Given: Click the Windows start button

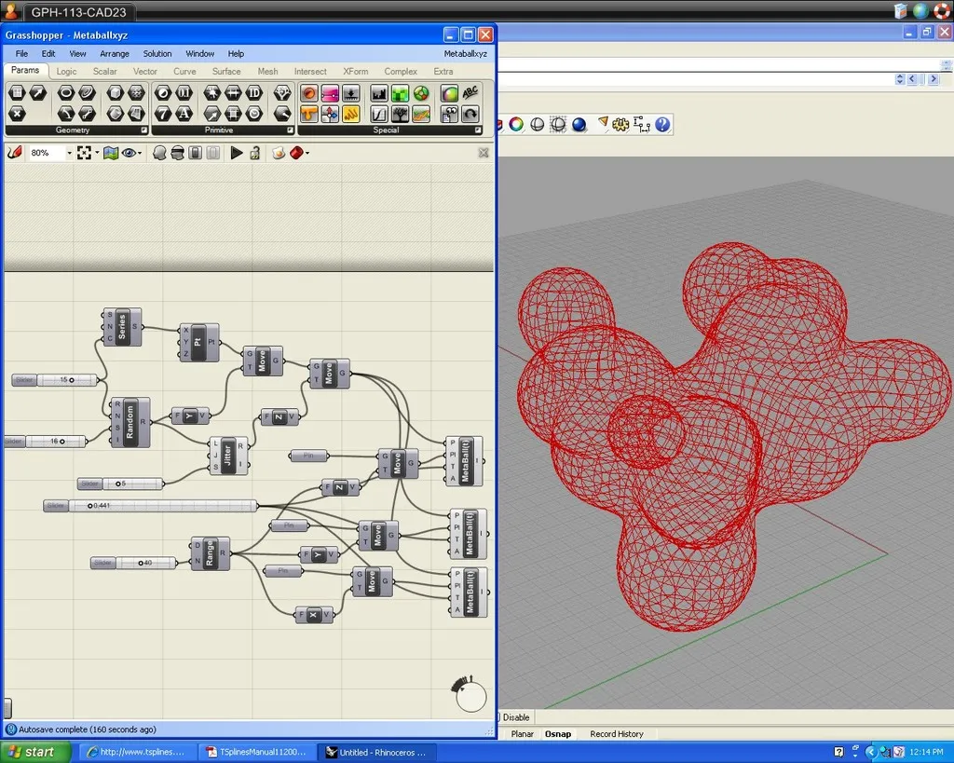Looking at the screenshot, I should tap(34, 752).
